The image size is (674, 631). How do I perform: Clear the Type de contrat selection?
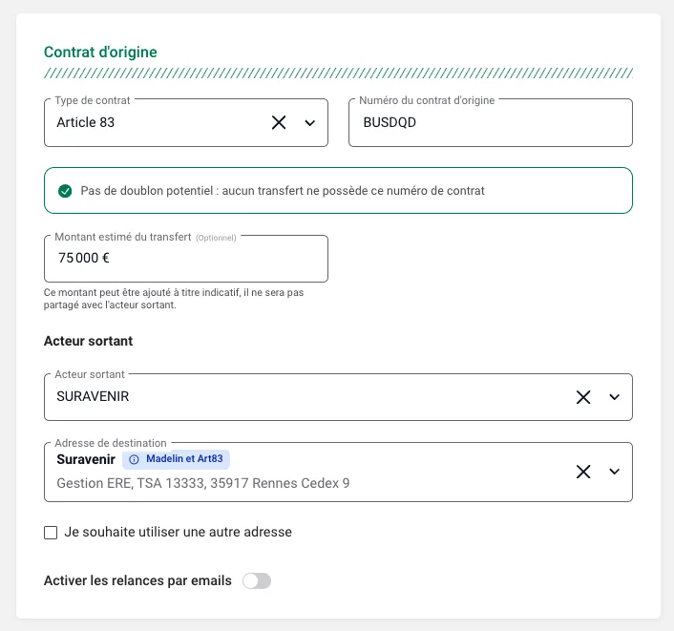click(279, 122)
